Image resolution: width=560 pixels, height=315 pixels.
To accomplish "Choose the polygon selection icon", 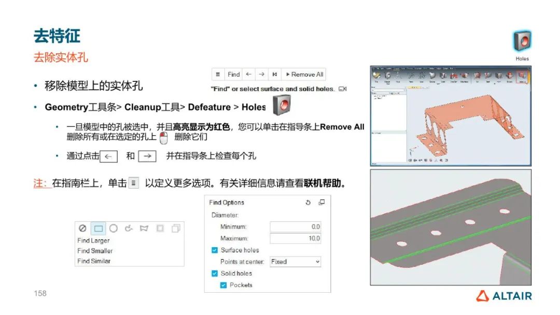I will [145, 228].
